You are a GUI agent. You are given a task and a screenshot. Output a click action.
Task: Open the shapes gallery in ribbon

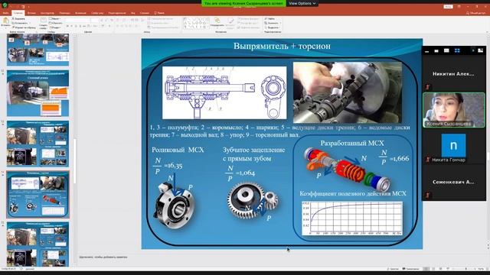(195, 23)
